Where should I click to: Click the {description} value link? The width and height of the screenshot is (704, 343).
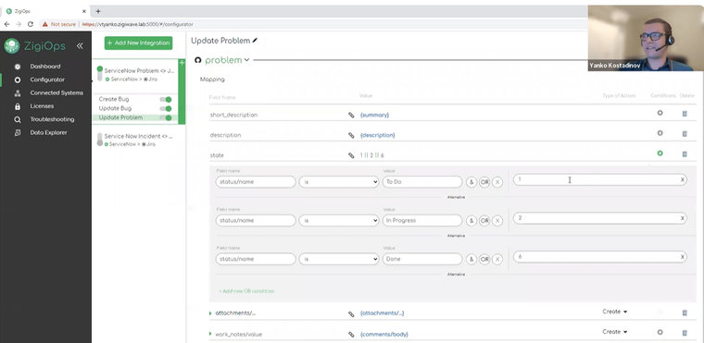(378, 135)
